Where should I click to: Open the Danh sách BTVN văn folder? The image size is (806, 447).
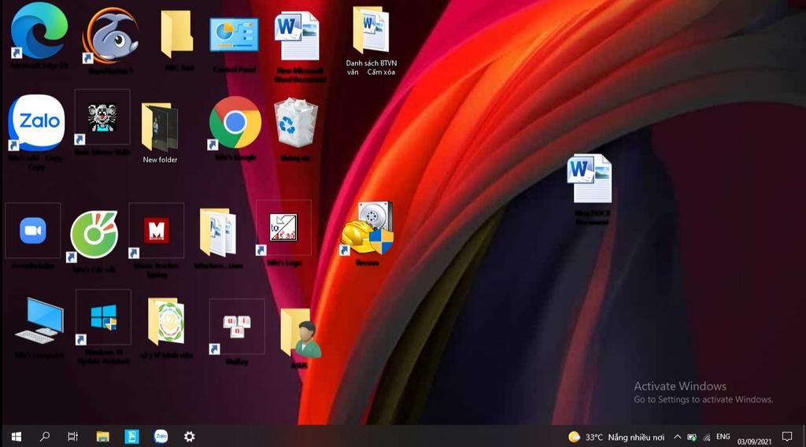[371, 30]
